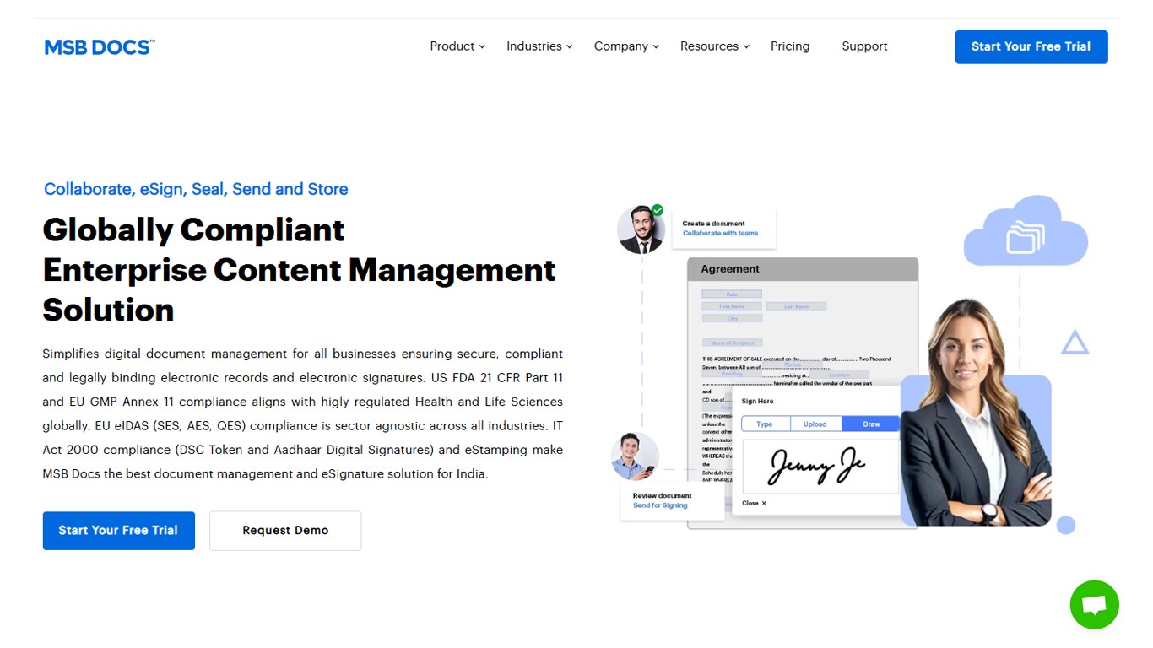The height and width of the screenshot is (648, 1153).
Task: Click the Collaborate with teams link
Action: (721, 234)
